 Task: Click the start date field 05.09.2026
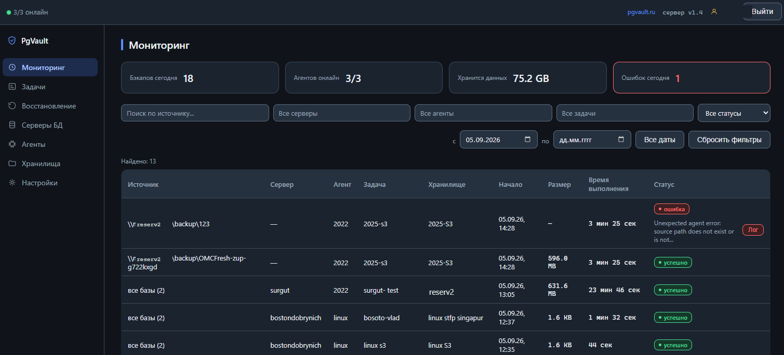point(499,140)
